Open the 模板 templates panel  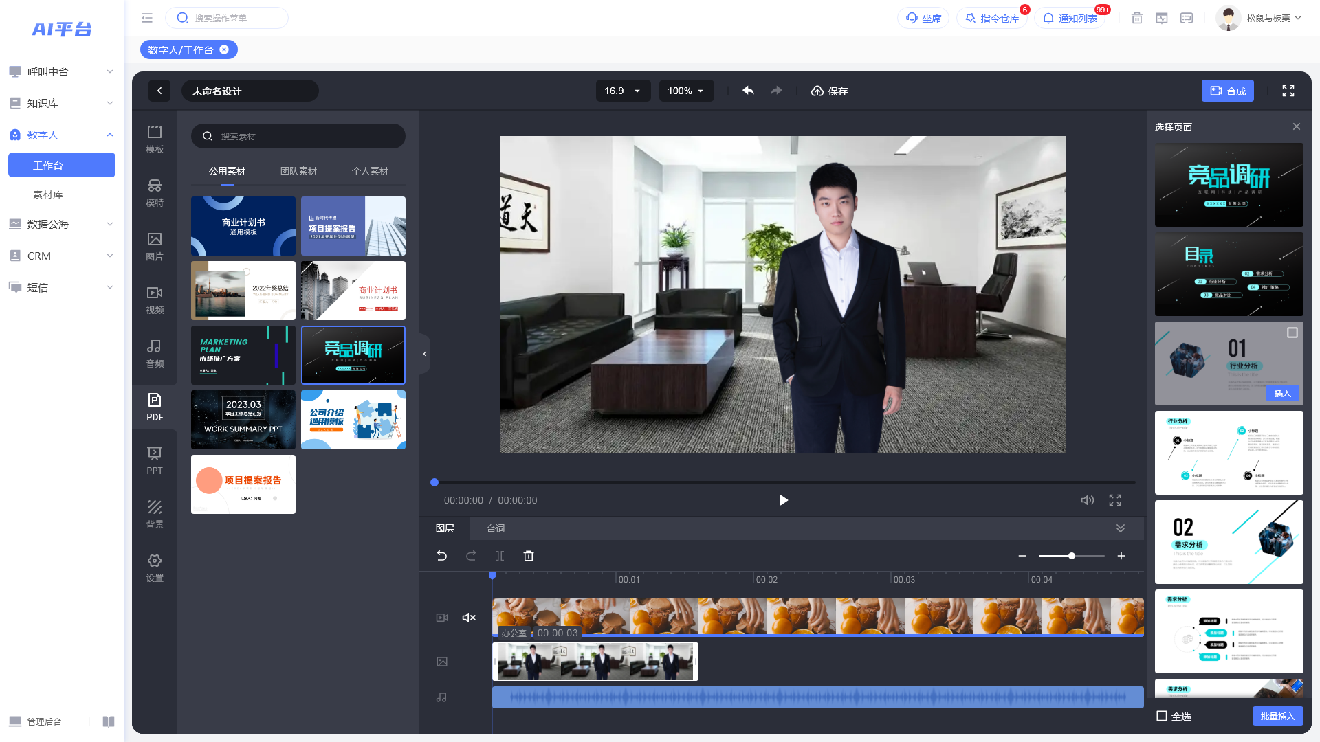[x=155, y=139]
